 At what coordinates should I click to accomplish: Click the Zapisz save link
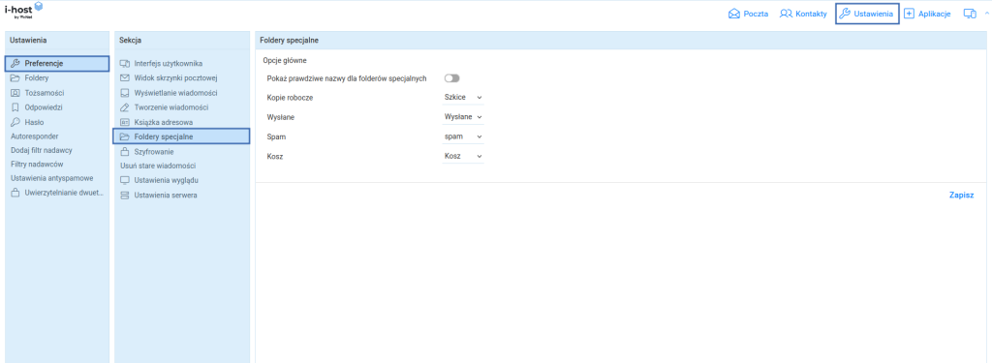[961, 196]
